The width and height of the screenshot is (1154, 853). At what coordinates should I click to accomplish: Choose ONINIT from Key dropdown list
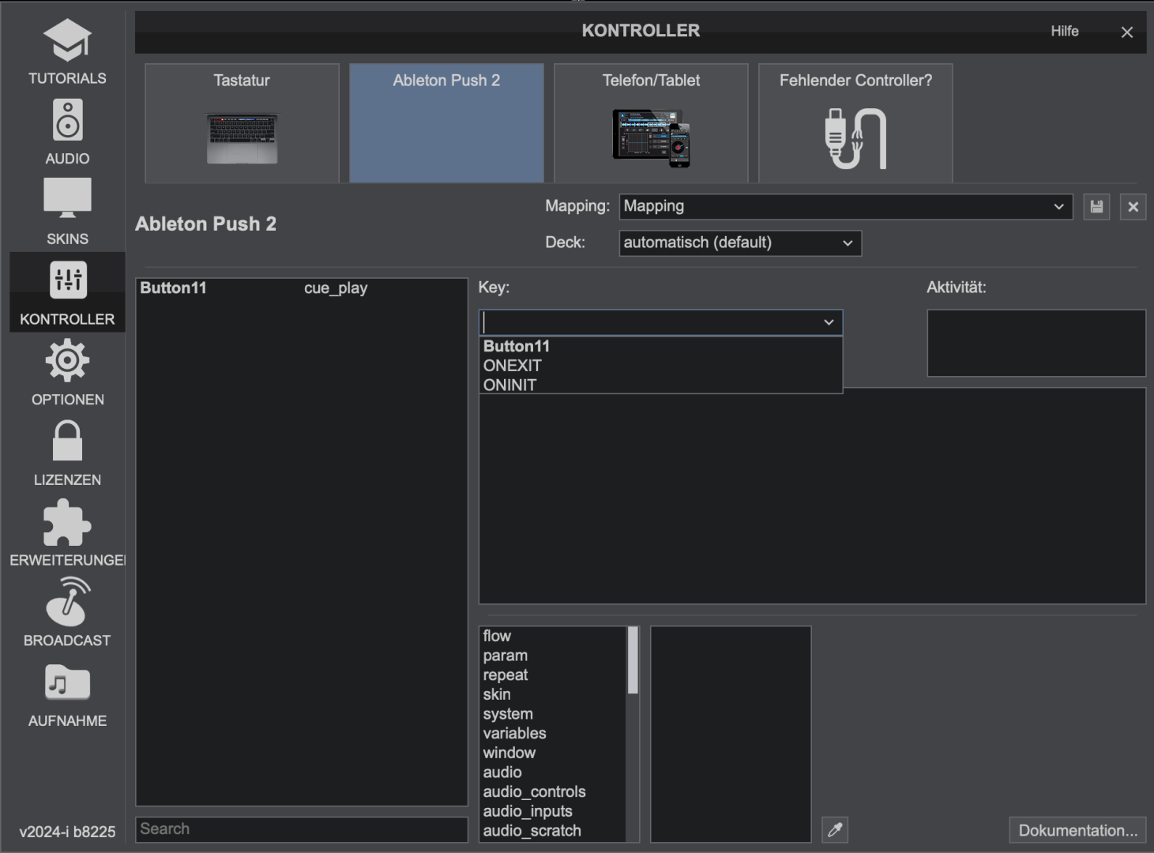[660, 385]
